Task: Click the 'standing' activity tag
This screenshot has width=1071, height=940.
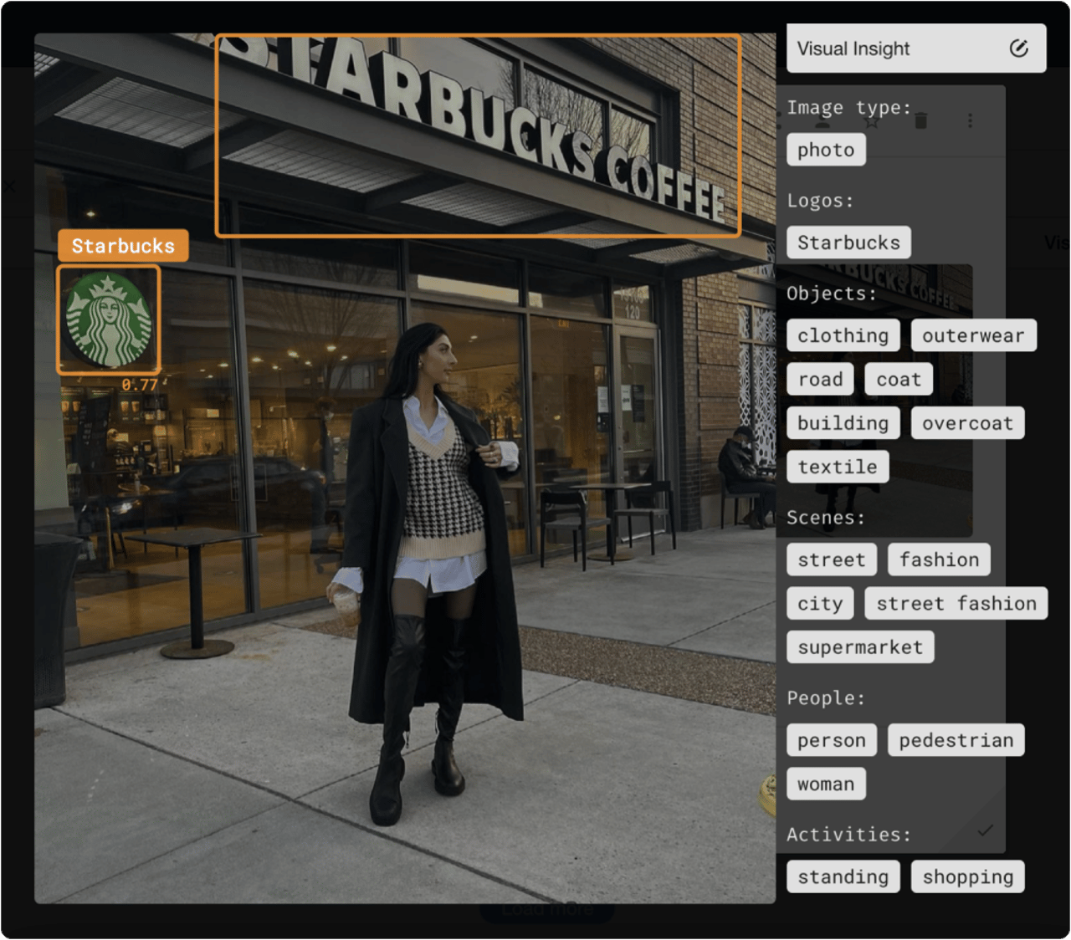Action: pos(843,876)
